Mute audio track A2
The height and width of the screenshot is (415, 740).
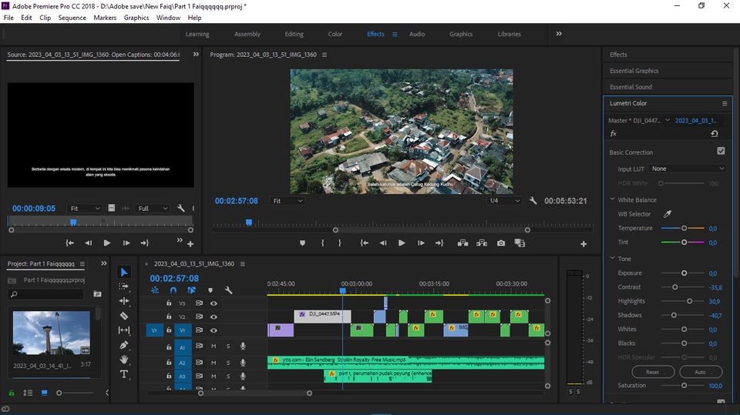point(214,362)
